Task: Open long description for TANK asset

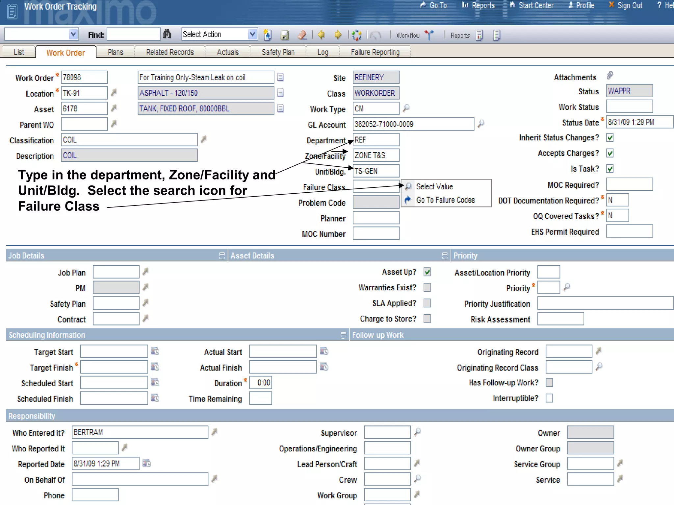Action: coord(280,108)
